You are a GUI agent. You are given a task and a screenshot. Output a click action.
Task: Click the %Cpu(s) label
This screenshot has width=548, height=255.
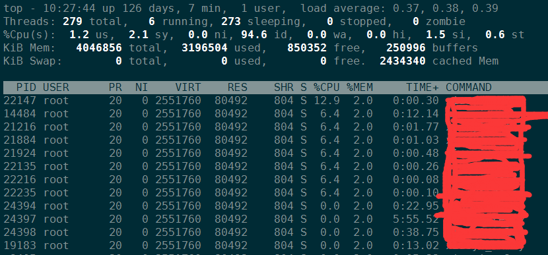30,34
